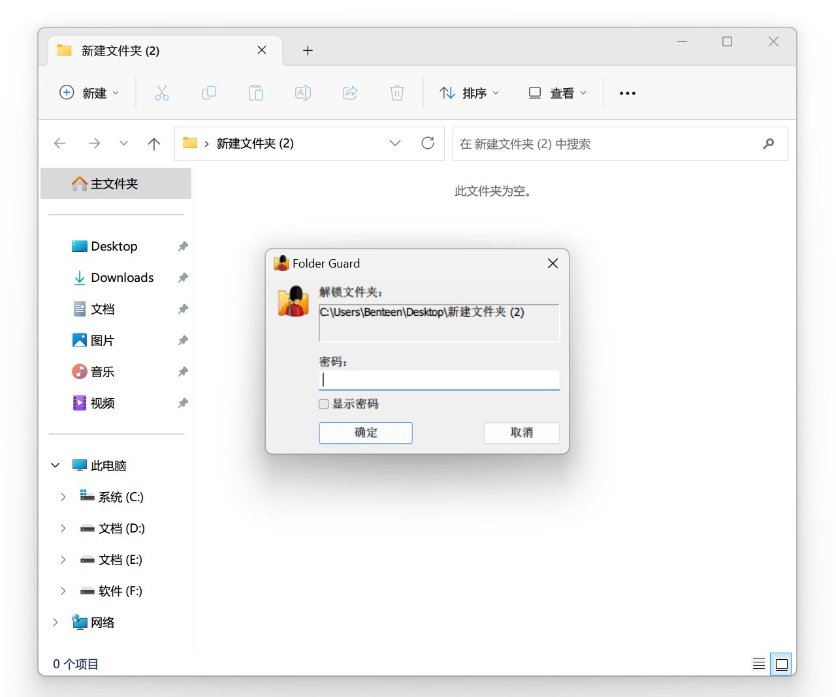The height and width of the screenshot is (697, 836).
Task: Open address bar history dropdown
Action: (x=395, y=143)
